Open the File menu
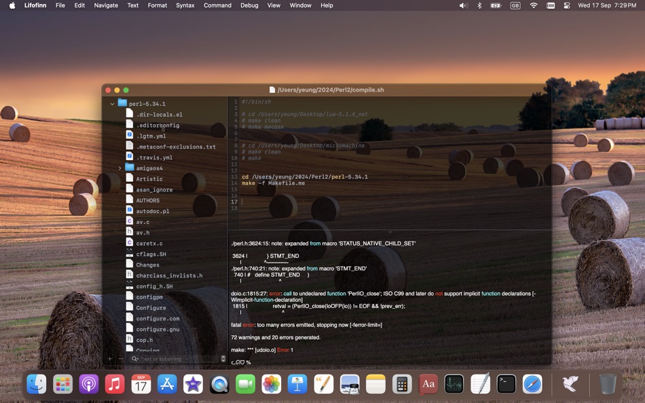Screen dimensions: 645x403 60,5
